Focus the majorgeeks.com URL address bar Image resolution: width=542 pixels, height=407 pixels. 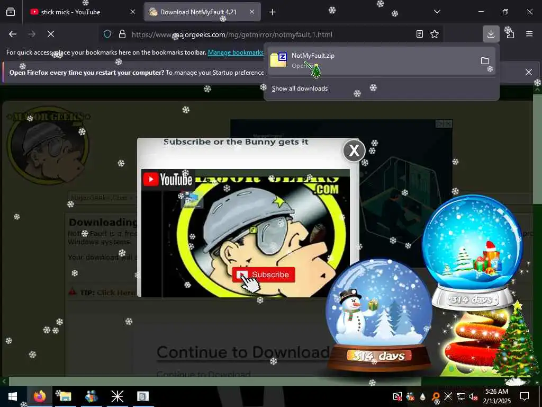tap(232, 34)
